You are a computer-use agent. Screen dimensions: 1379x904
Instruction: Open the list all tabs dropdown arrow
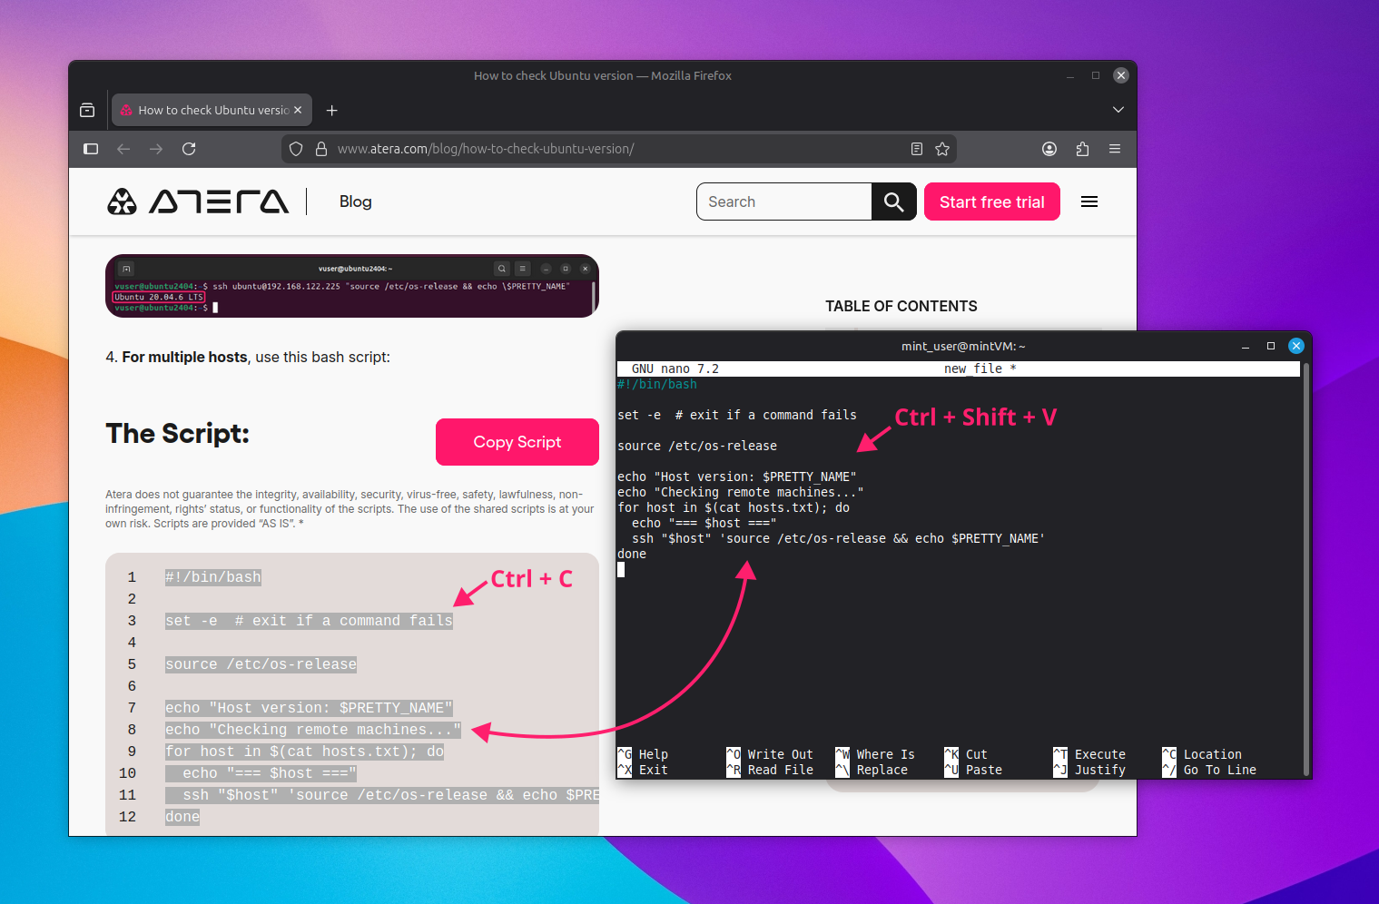[x=1118, y=110]
